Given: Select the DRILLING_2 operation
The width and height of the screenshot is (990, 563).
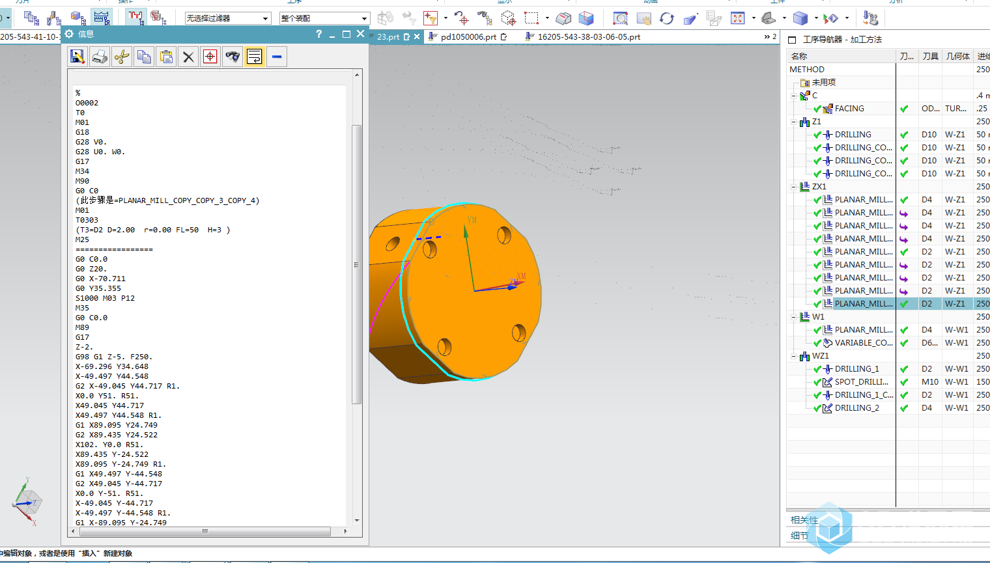Looking at the screenshot, I should tap(856, 408).
